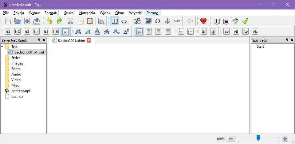Image resolution: width=295 pixels, height=144 pixels.
Task: Click the Paste clipboard icon
Action: [x=90, y=21]
